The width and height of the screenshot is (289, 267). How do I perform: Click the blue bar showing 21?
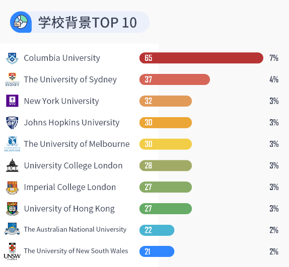(x=157, y=251)
